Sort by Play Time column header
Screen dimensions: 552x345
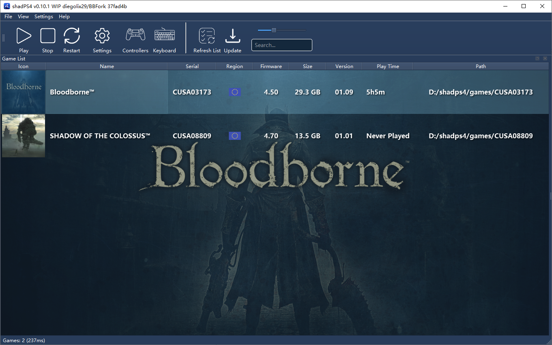388,66
